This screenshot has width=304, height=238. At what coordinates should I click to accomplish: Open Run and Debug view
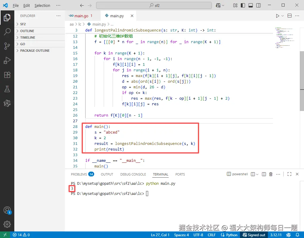(x=7, y=60)
